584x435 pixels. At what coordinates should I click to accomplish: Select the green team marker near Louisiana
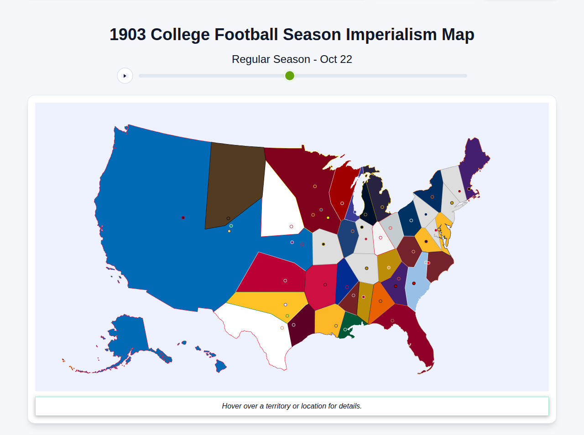coord(346,329)
